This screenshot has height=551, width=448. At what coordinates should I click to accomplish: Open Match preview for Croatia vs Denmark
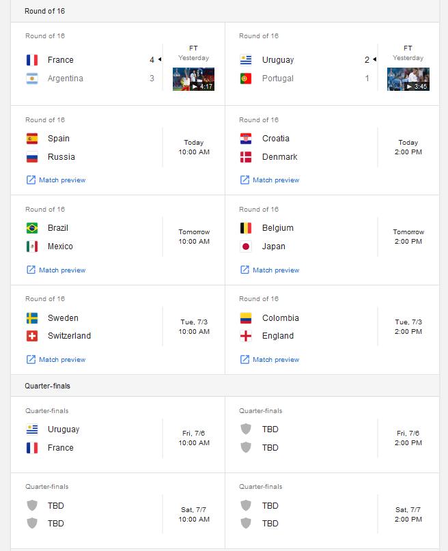(x=270, y=180)
